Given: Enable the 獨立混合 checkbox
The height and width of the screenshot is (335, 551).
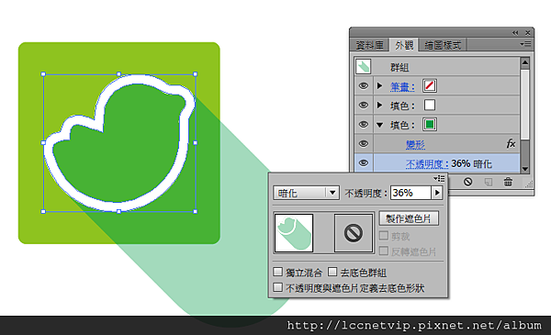Looking at the screenshot, I should point(278,272).
